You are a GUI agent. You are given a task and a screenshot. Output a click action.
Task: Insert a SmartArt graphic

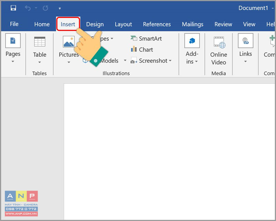146,38
